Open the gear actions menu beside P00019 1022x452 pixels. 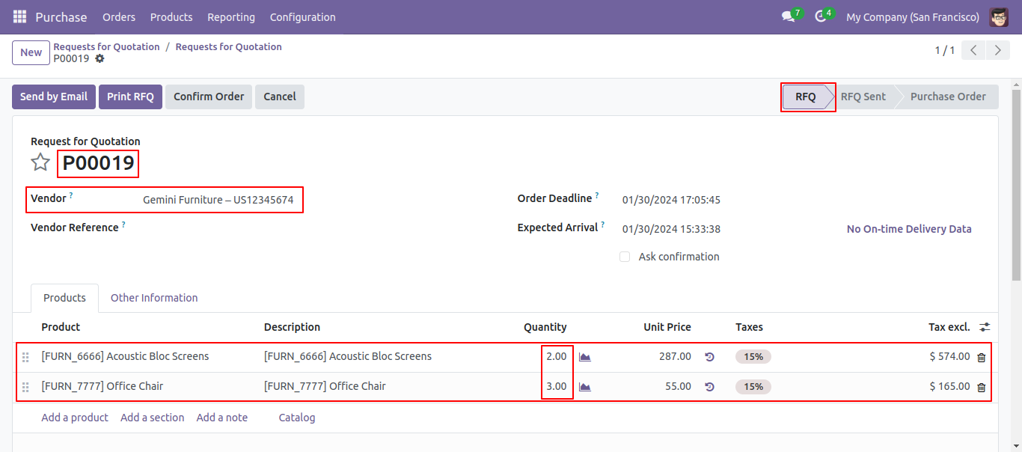tap(100, 59)
